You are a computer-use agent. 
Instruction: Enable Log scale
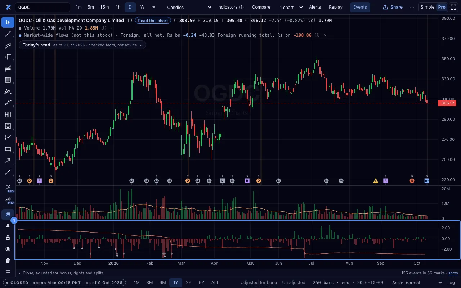point(451,283)
